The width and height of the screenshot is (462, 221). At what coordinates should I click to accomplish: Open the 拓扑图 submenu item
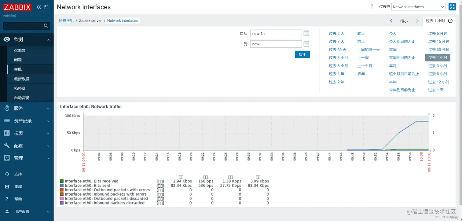click(x=30, y=88)
